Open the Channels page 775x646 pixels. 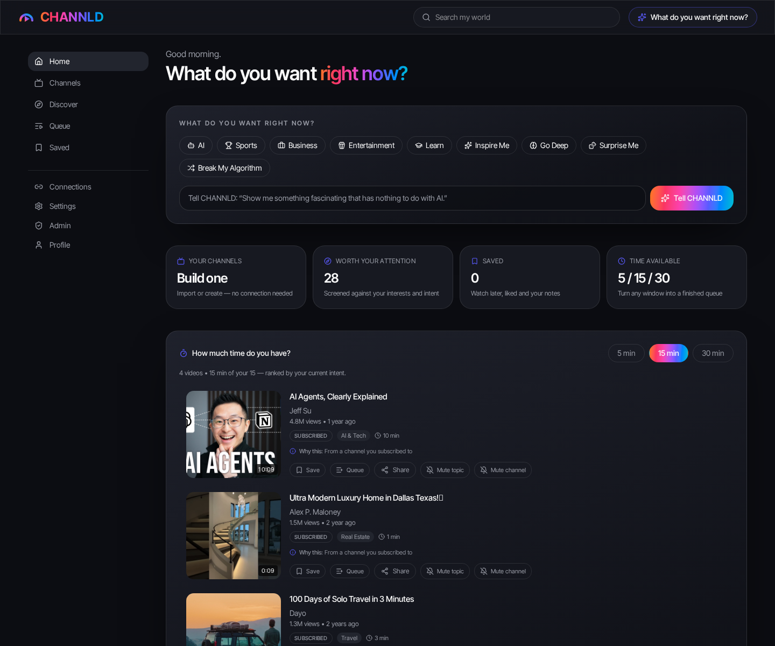click(88, 83)
